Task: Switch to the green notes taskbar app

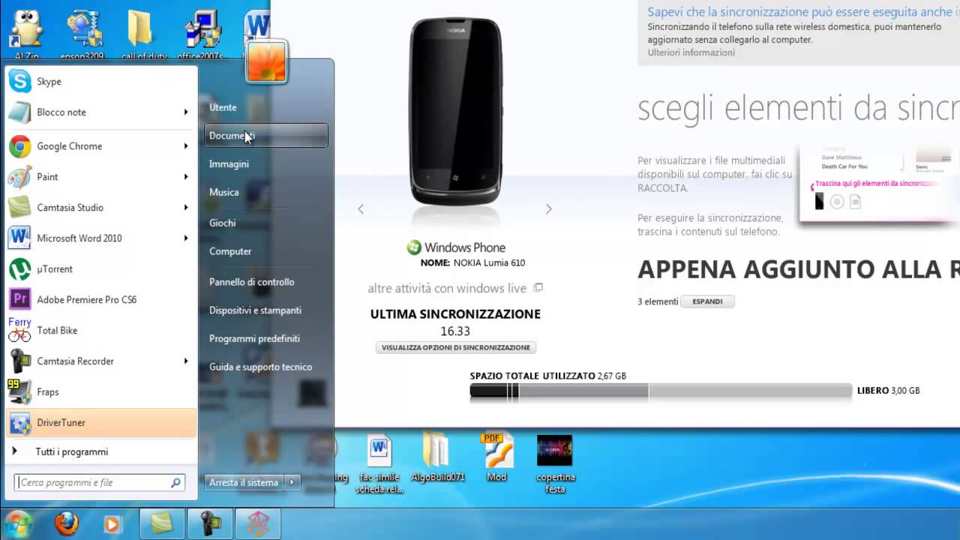Action: click(x=161, y=523)
